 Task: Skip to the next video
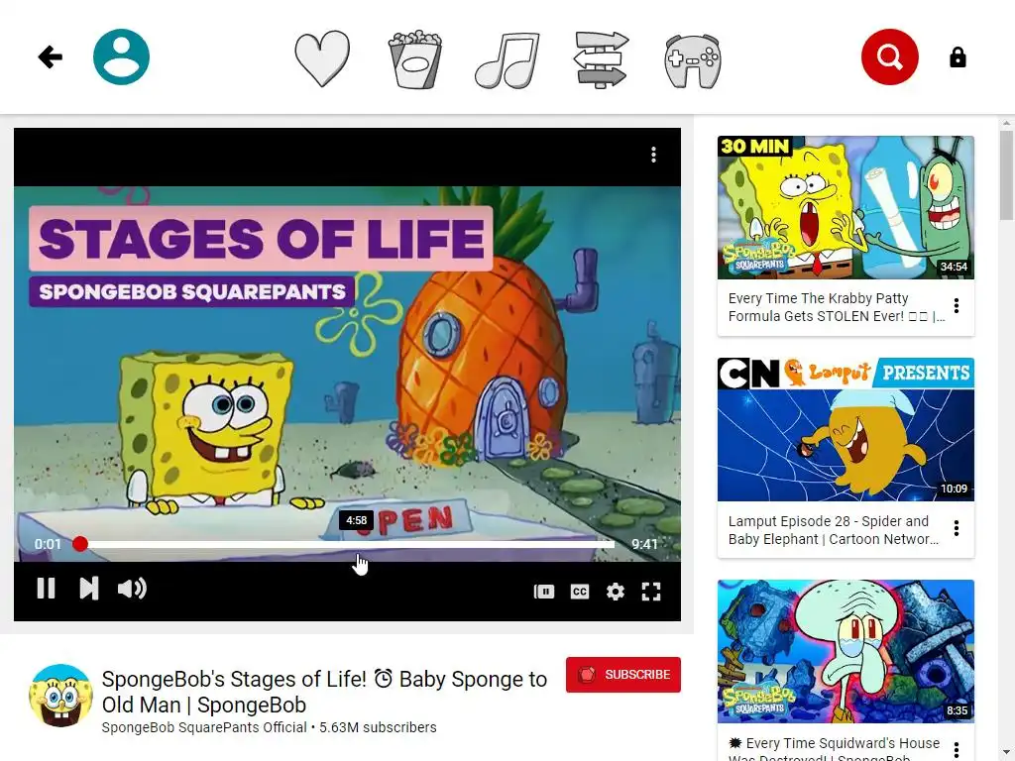[x=88, y=589]
